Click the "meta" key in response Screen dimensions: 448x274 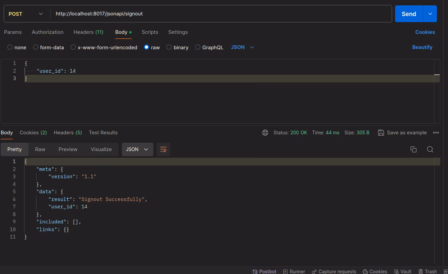[46, 169]
